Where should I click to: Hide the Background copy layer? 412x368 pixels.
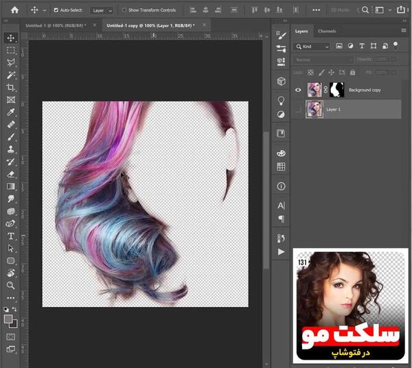pyautogui.click(x=298, y=90)
